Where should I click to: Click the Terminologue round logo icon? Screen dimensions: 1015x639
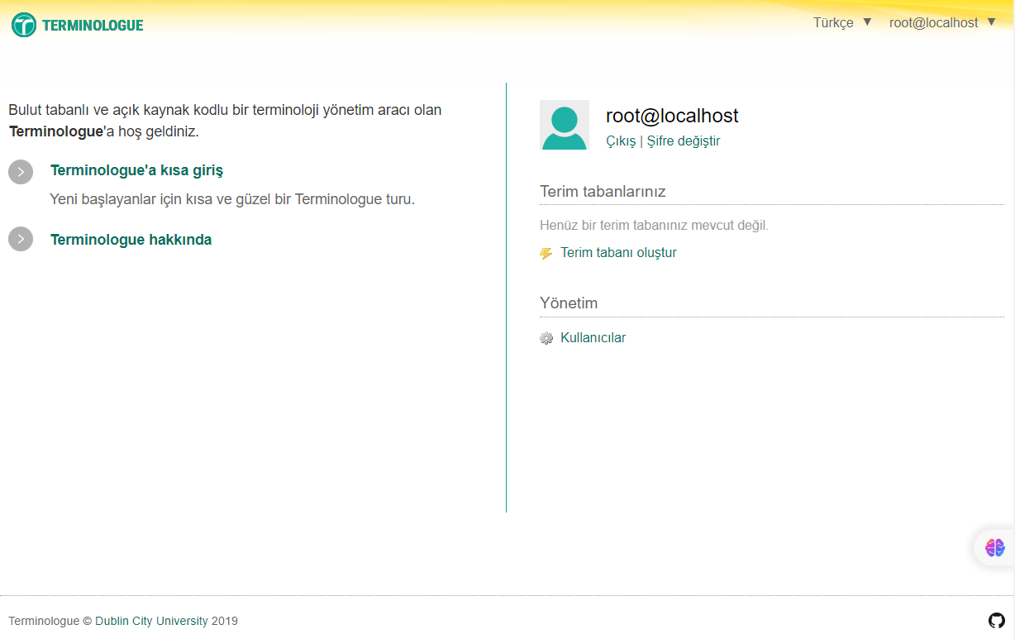coord(24,25)
